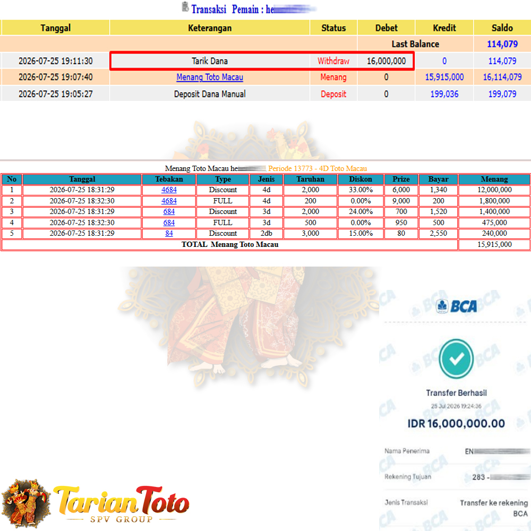Click the 2db jenis cell
This screenshot has width=531, height=531.
point(266,234)
